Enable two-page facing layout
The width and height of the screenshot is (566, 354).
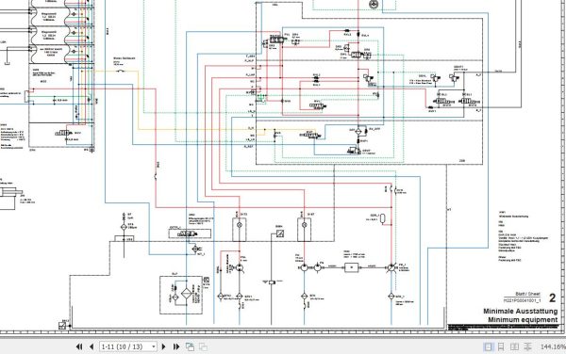click(514, 346)
